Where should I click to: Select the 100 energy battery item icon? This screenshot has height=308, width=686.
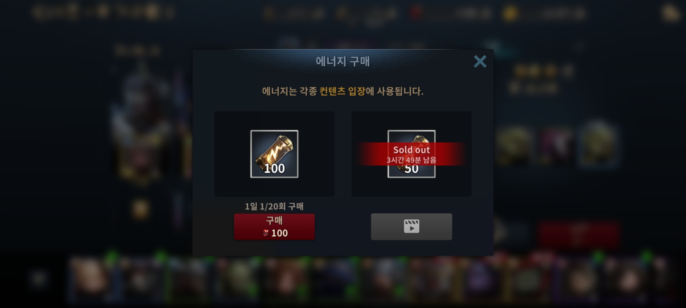[274, 154]
